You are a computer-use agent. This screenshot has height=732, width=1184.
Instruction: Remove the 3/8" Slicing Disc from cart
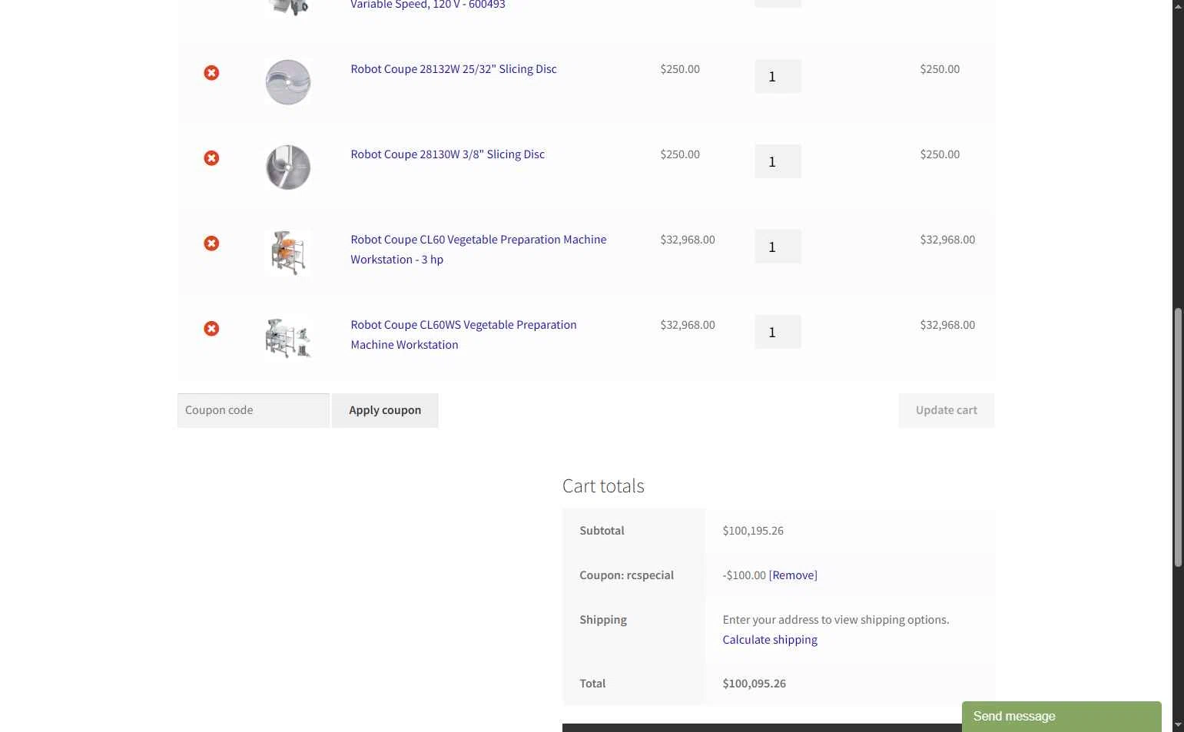pyautogui.click(x=211, y=158)
